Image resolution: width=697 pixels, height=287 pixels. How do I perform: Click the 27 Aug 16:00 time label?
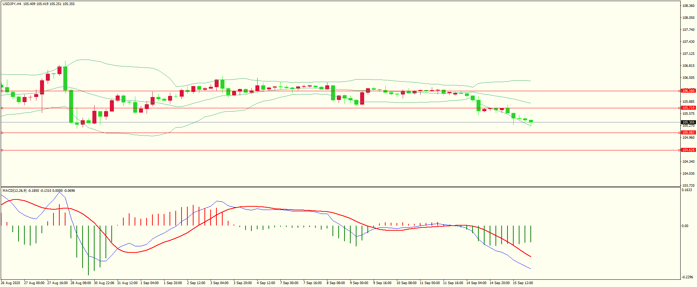click(57, 283)
